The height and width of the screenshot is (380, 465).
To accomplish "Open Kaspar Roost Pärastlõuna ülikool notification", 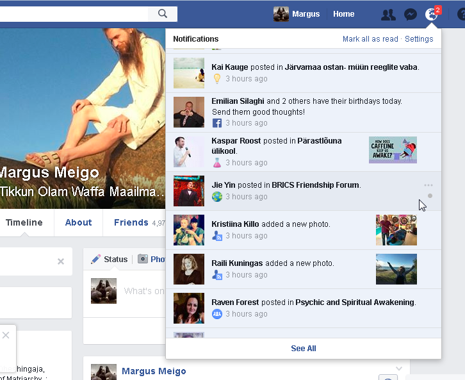I will pos(304,152).
